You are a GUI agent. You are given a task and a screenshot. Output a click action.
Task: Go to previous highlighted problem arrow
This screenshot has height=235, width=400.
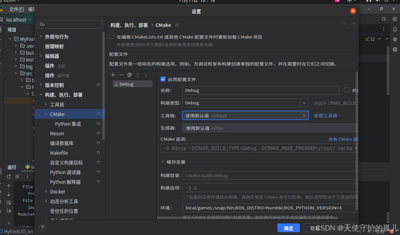380,39
